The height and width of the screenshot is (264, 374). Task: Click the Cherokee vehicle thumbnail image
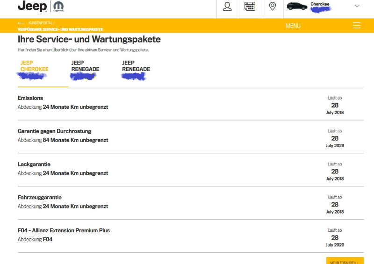pos(297,7)
